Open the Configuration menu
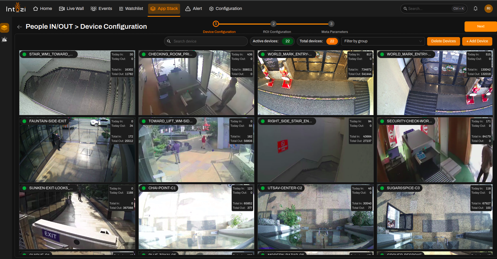The height and width of the screenshot is (259, 497). click(226, 9)
